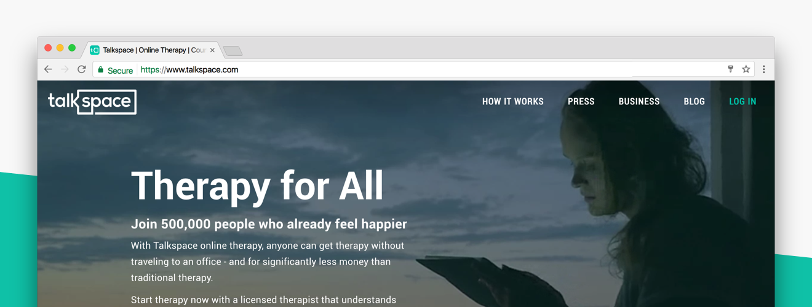Image resolution: width=812 pixels, height=307 pixels.
Task: Visit the BLOG nav link
Action: pos(695,102)
